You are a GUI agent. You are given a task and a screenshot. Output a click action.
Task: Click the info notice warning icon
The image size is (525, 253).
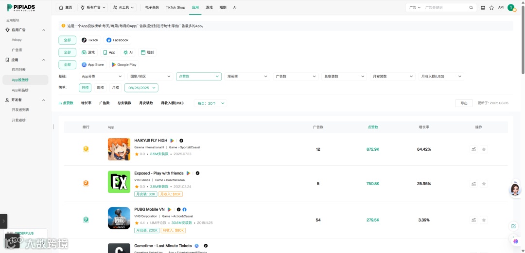coord(63,26)
